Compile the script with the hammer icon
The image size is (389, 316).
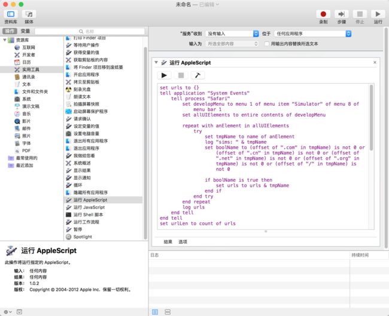coord(197,75)
